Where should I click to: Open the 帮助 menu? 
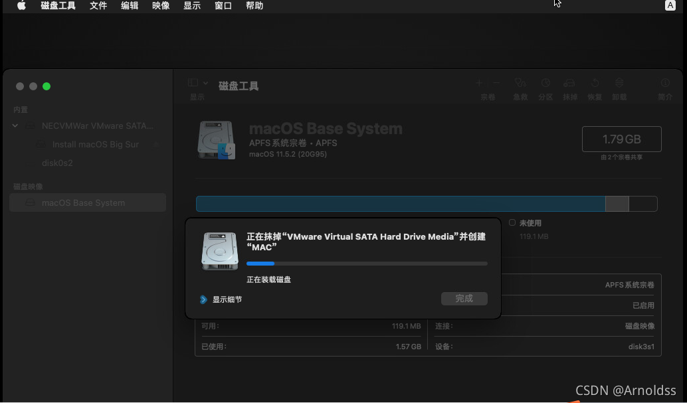(254, 6)
